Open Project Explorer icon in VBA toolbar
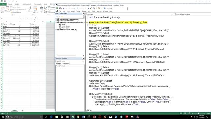The image size is (211, 119). click(94, 8)
